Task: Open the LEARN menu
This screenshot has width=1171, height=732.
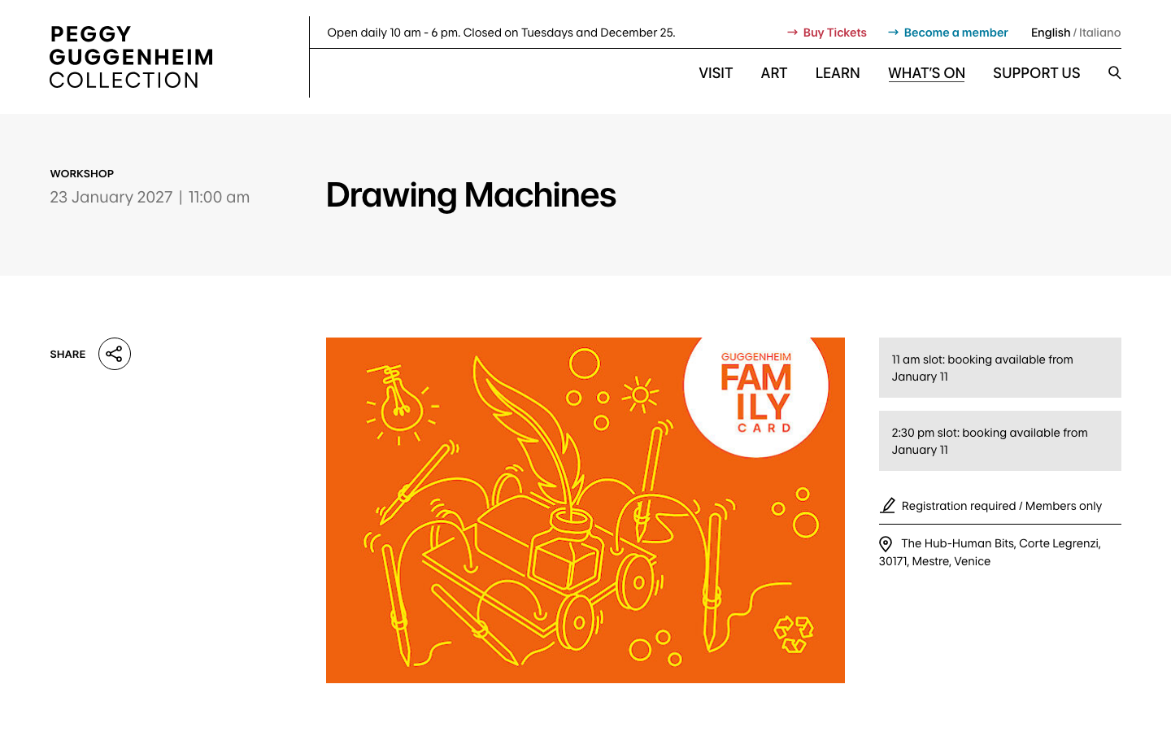Action: (838, 73)
